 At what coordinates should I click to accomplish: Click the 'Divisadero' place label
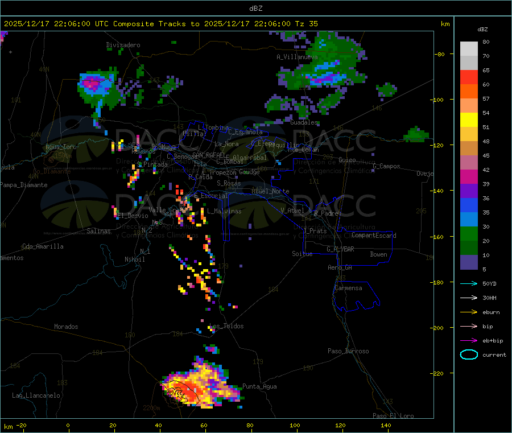123,45
